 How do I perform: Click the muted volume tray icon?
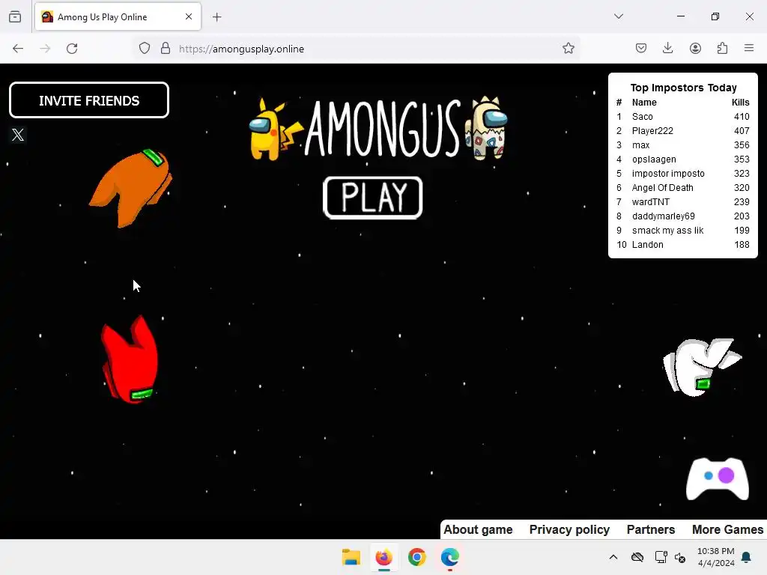680,557
